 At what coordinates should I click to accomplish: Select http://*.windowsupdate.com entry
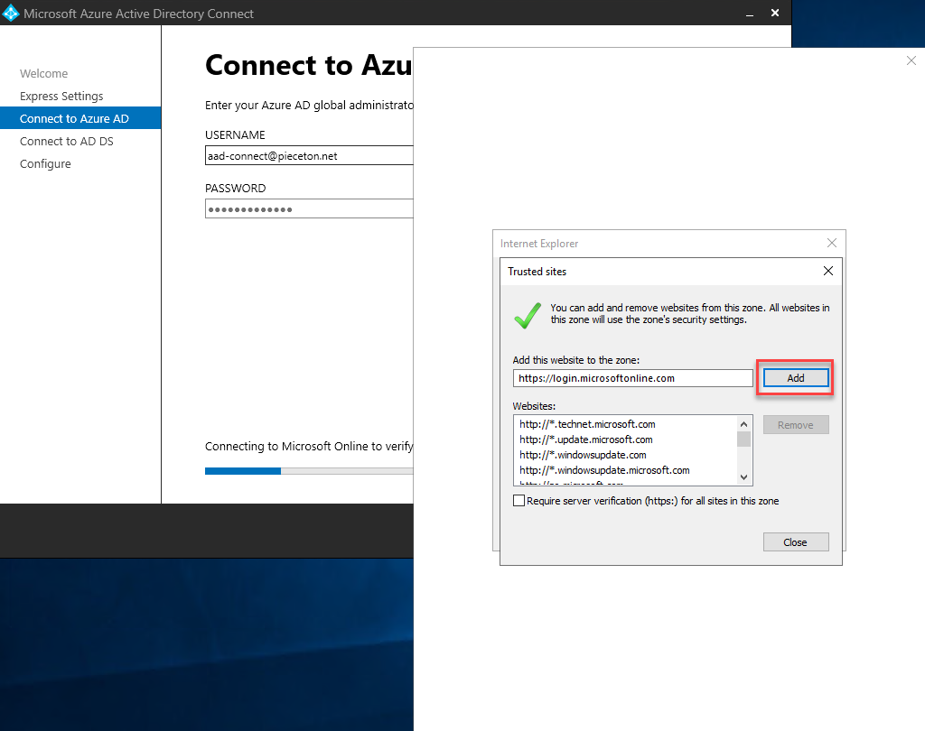(x=583, y=455)
